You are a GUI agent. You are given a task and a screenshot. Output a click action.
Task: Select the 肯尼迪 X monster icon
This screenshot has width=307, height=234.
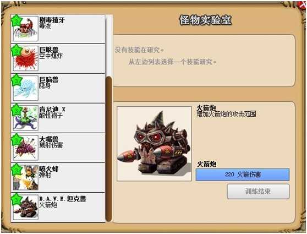point(25,118)
